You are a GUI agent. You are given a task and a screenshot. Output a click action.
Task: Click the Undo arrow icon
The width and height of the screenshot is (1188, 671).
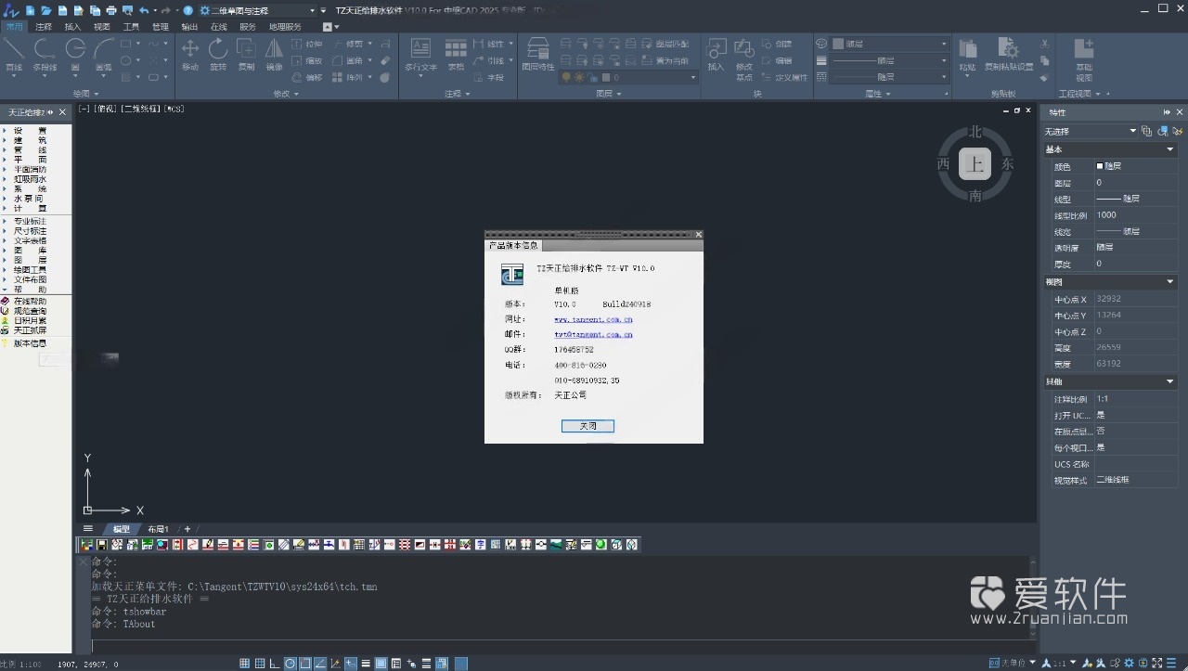click(143, 10)
